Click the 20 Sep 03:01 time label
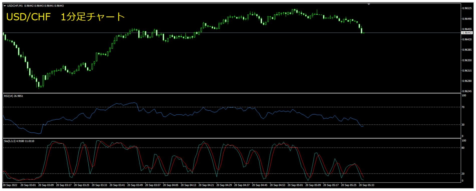Screen dimensions: 476x191 tap(28, 185)
